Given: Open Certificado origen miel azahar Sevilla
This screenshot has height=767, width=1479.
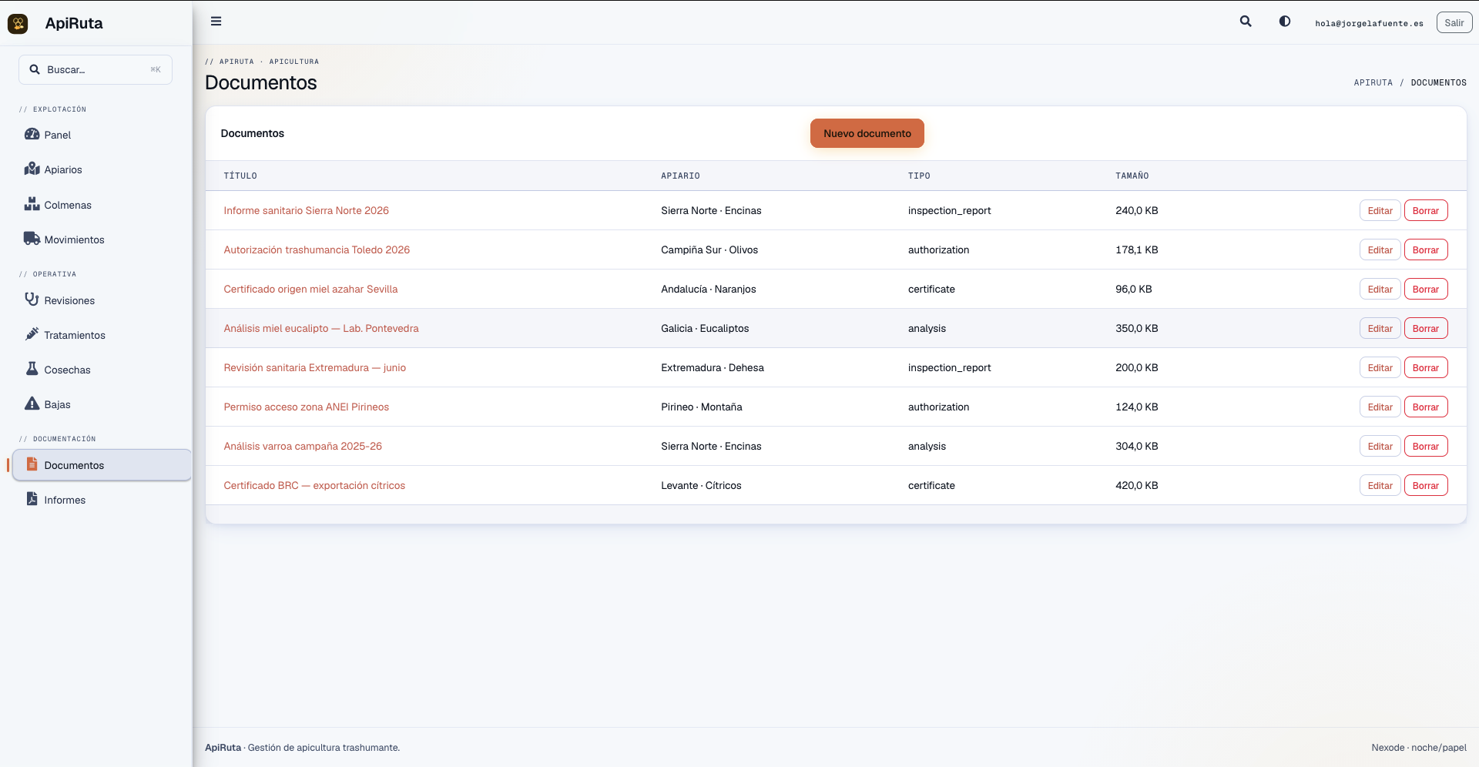Looking at the screenshot, I should pos(310,289).
